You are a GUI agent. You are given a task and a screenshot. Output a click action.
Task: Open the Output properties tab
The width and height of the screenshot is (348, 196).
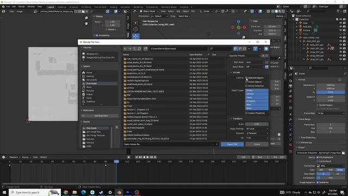tap(290, 86)
